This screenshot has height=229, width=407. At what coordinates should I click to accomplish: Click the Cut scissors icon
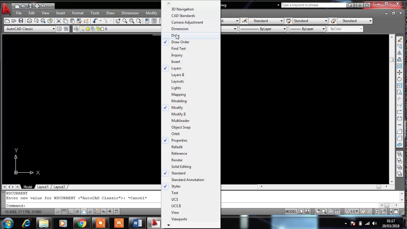click(59, 21)
